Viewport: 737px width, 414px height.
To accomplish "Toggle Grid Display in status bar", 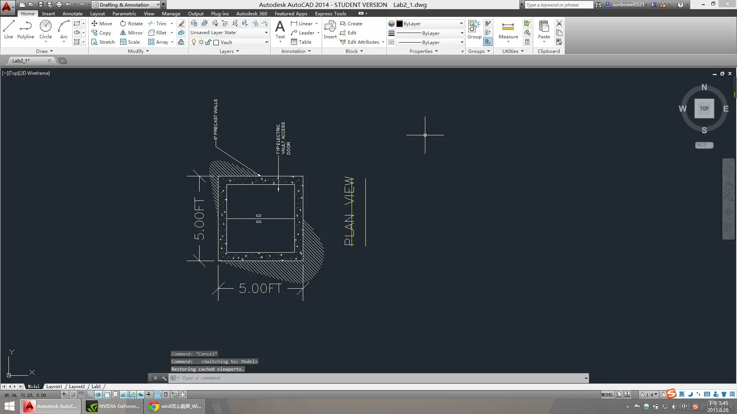I will (81, 394).
